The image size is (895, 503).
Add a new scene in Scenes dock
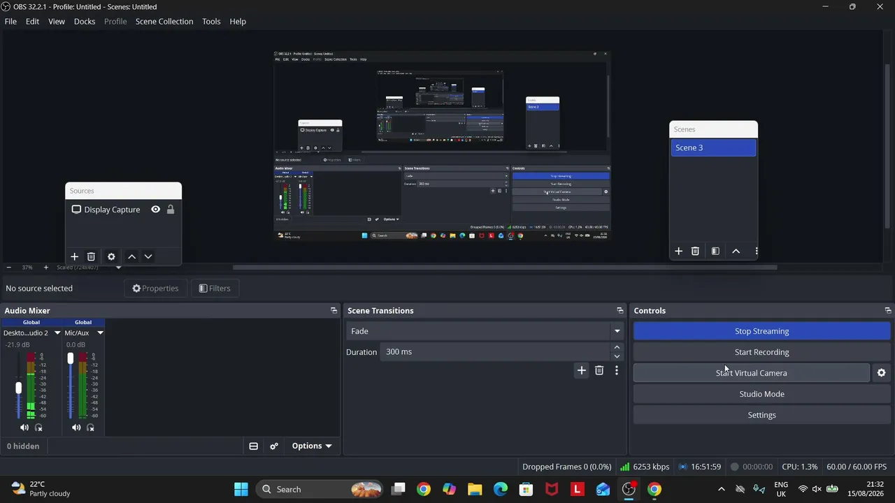[x=678, y=251]
